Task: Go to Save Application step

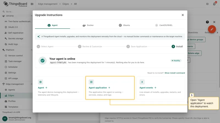Action: pos(137,46)
